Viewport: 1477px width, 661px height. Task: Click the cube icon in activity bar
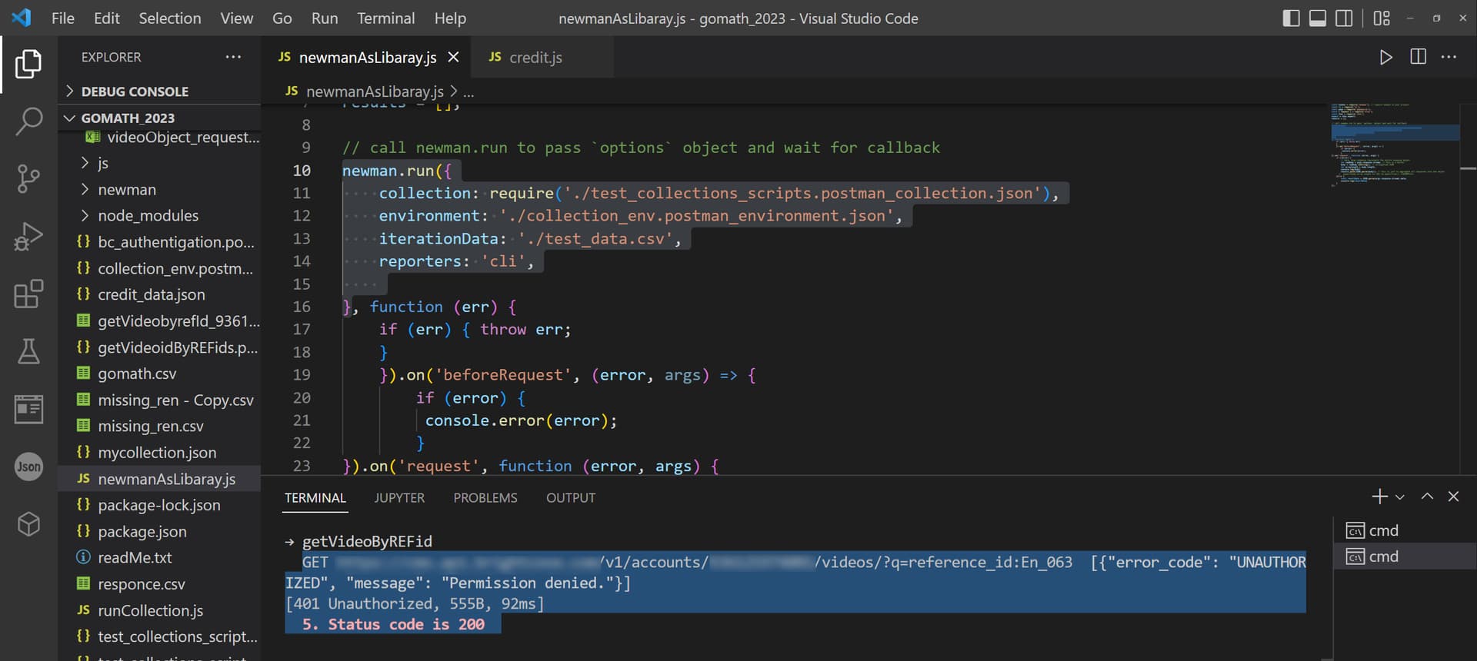(x=28, y=524)
